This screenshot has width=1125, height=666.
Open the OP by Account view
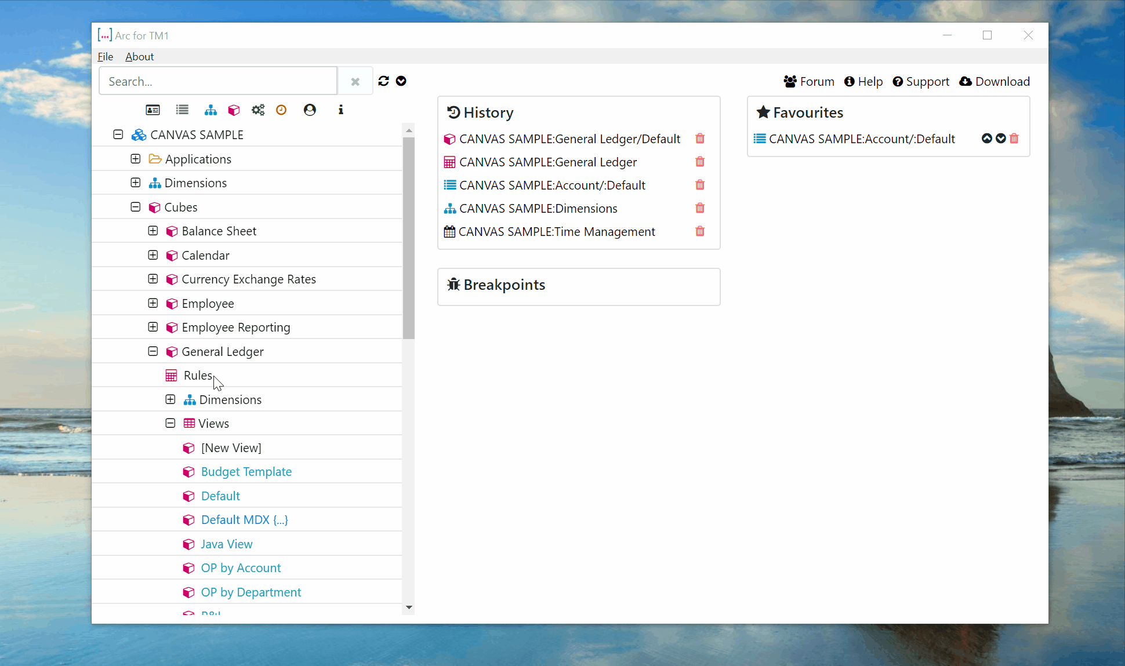coord(241,568)
